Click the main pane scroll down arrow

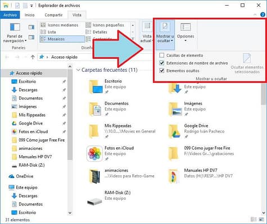(264, 213)
